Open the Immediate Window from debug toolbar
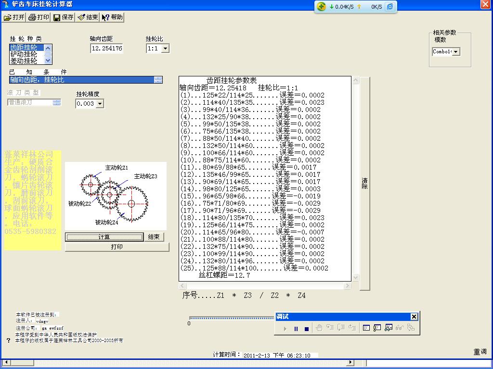 (377, 328)
